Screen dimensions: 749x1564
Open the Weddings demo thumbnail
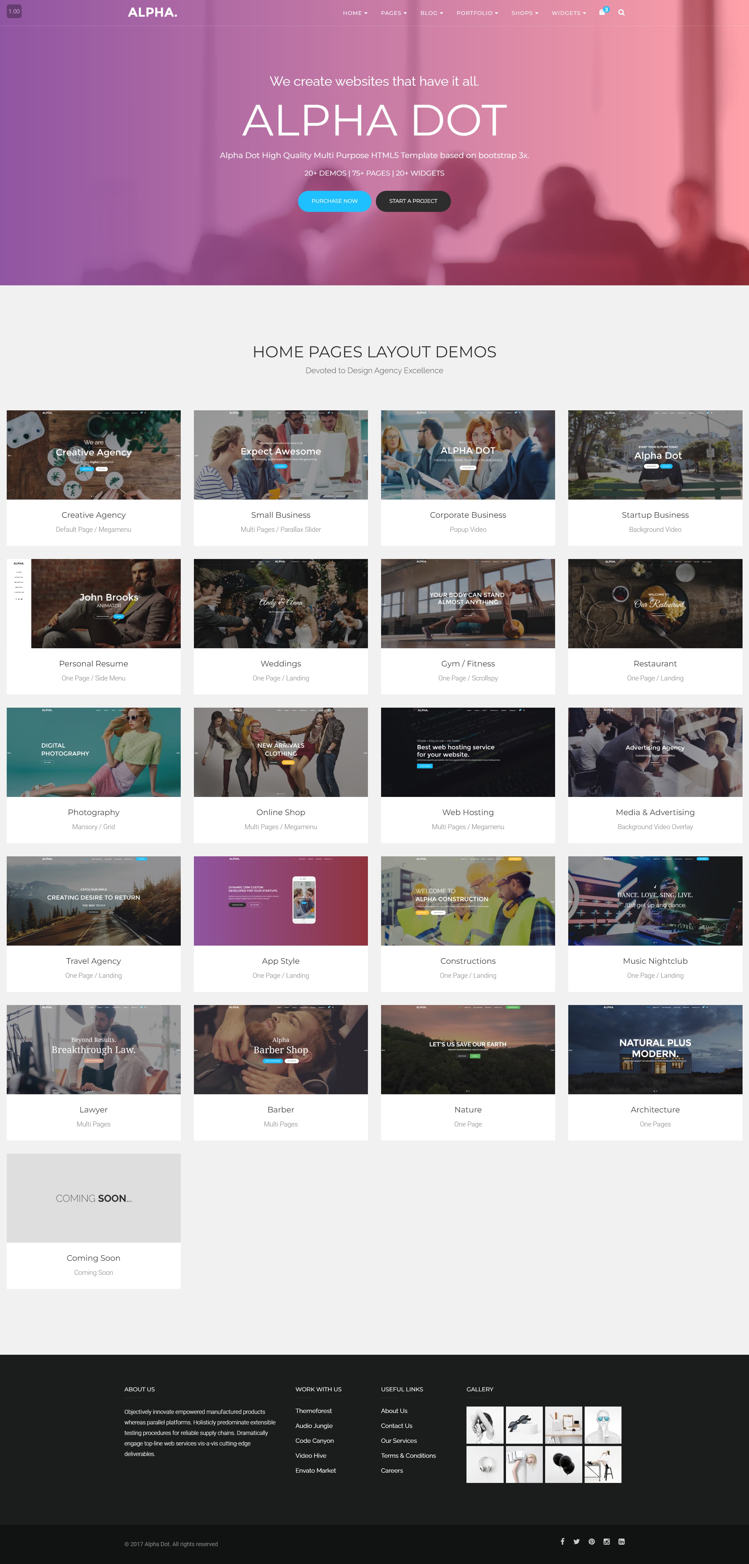280,603
